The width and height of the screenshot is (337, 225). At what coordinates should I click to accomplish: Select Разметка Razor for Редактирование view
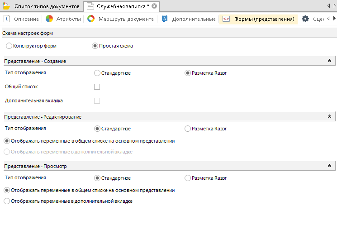[x=188, y=129]
